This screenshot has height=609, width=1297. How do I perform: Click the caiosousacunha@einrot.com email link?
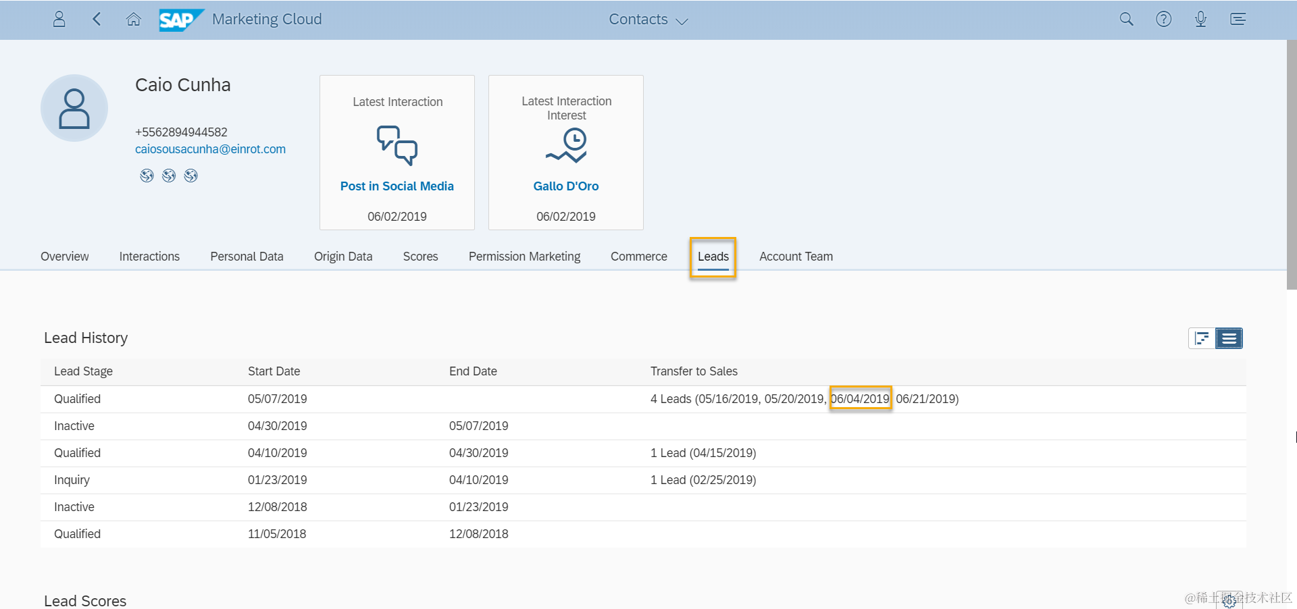(210, 149)
